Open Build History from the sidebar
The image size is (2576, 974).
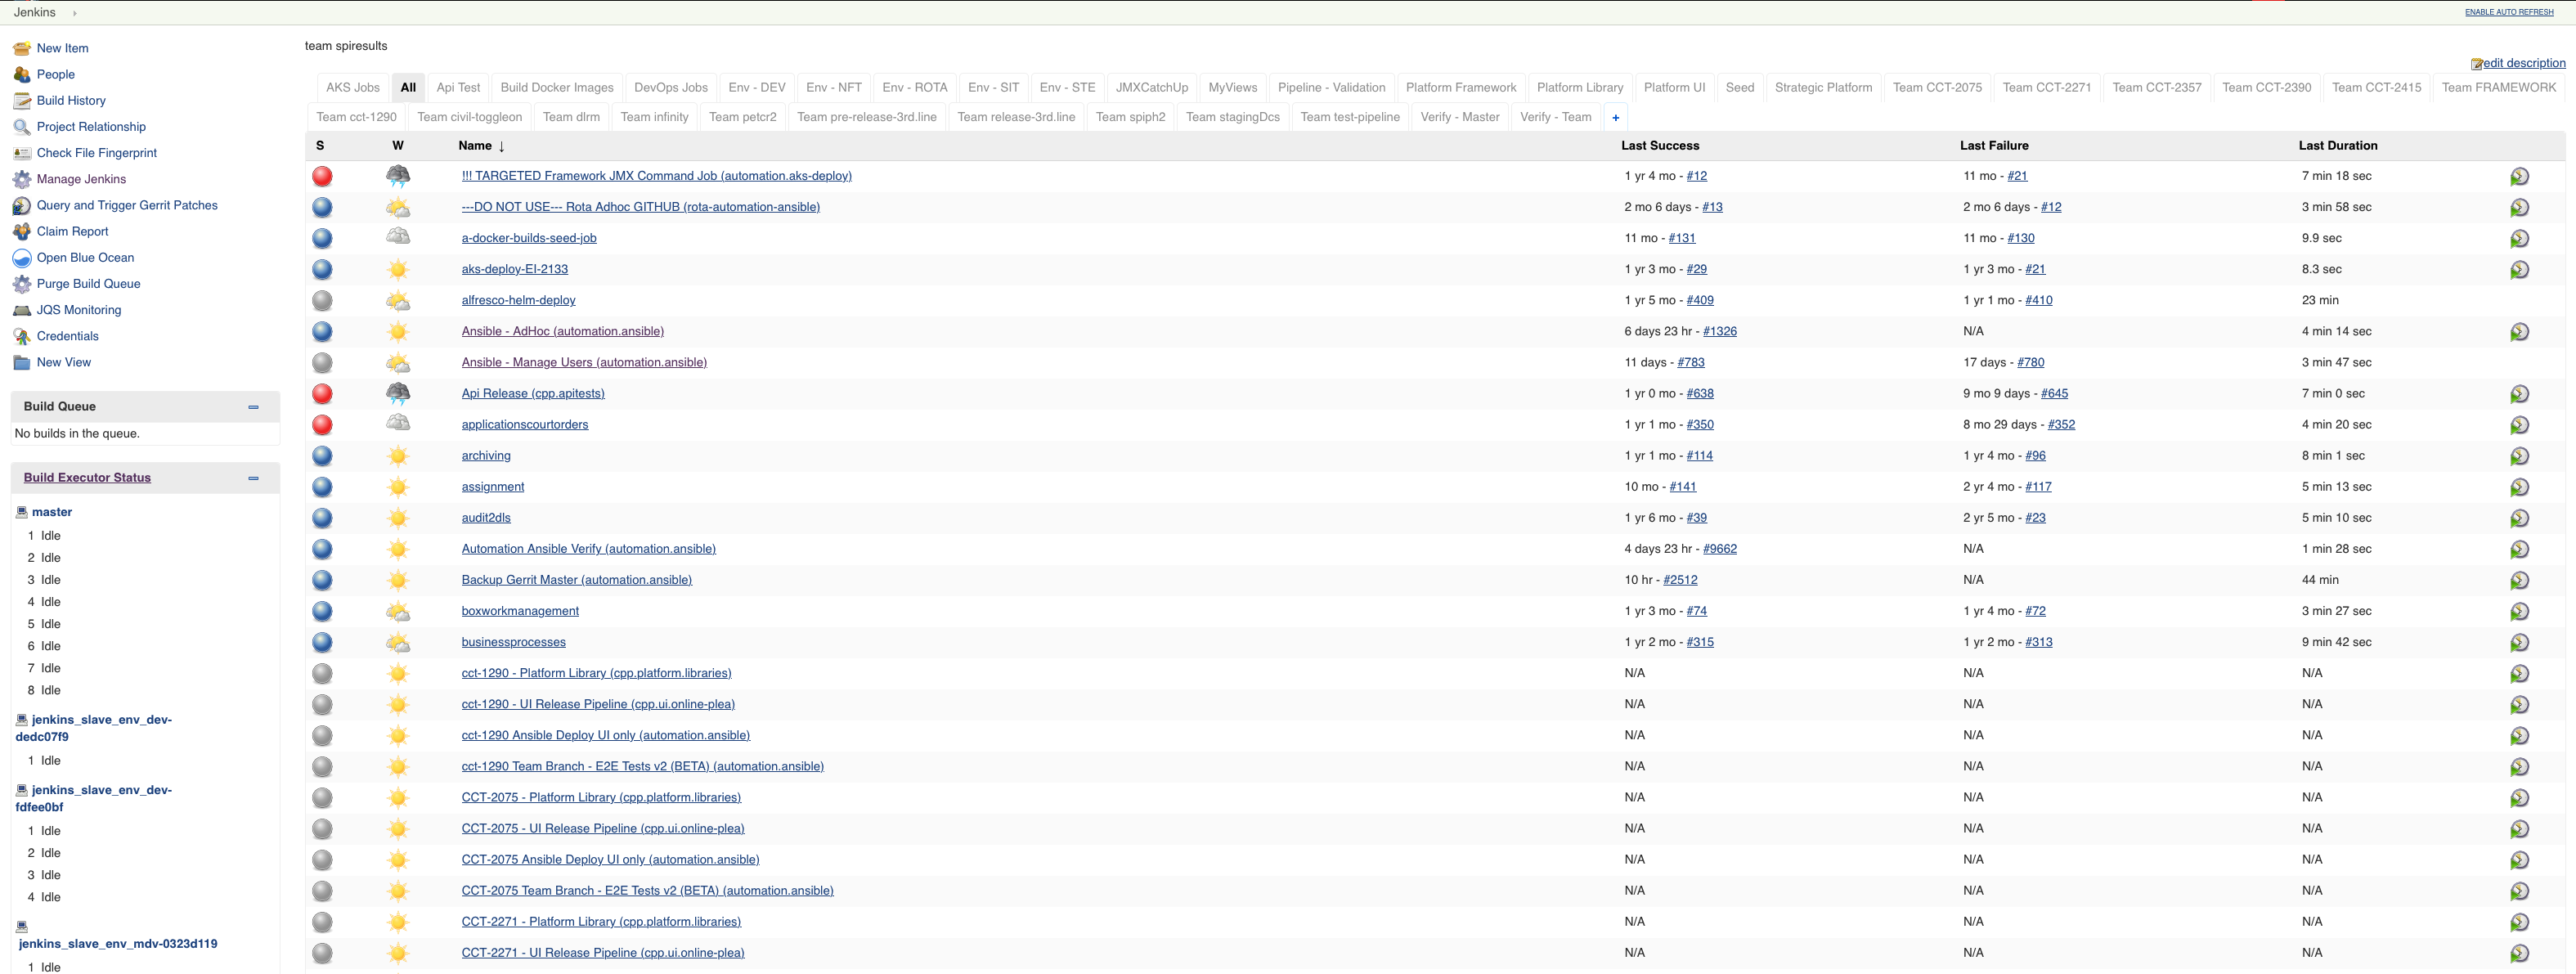point(71,100)
